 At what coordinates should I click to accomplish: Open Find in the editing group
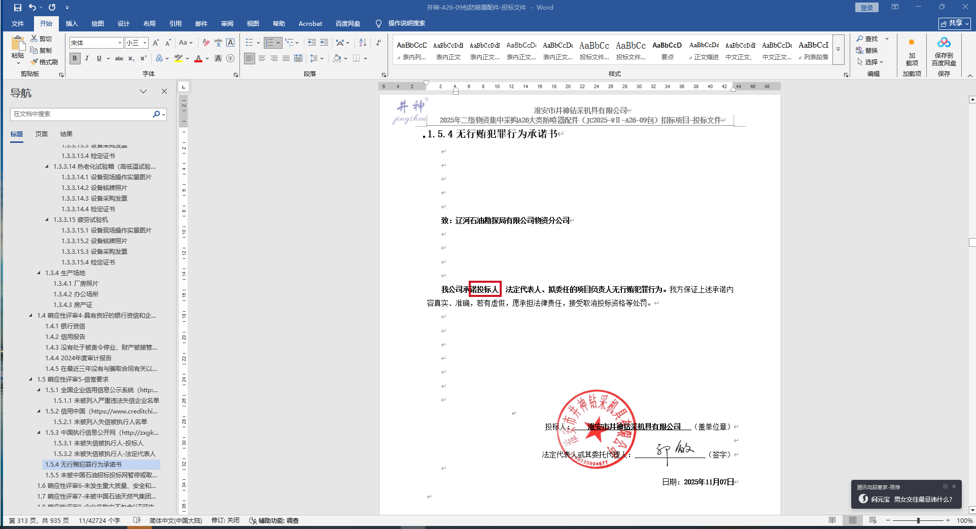click(x=867, y=39)
